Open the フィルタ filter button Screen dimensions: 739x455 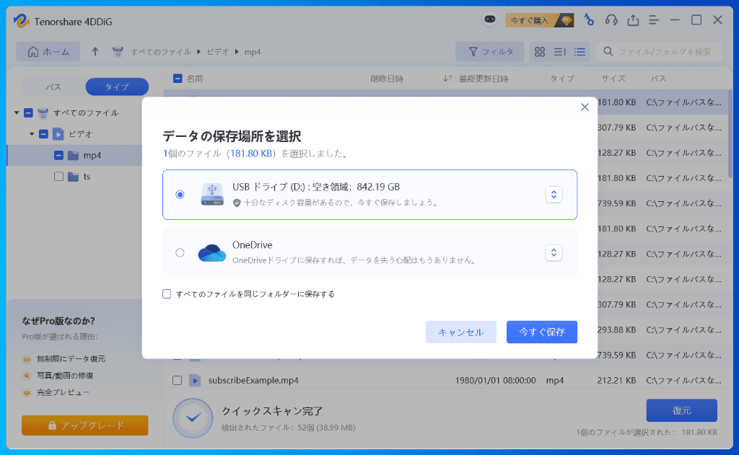[490, 52]
